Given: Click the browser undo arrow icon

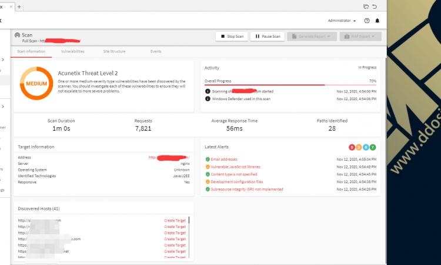Looking at the screenshot, I should click(375, 6).
